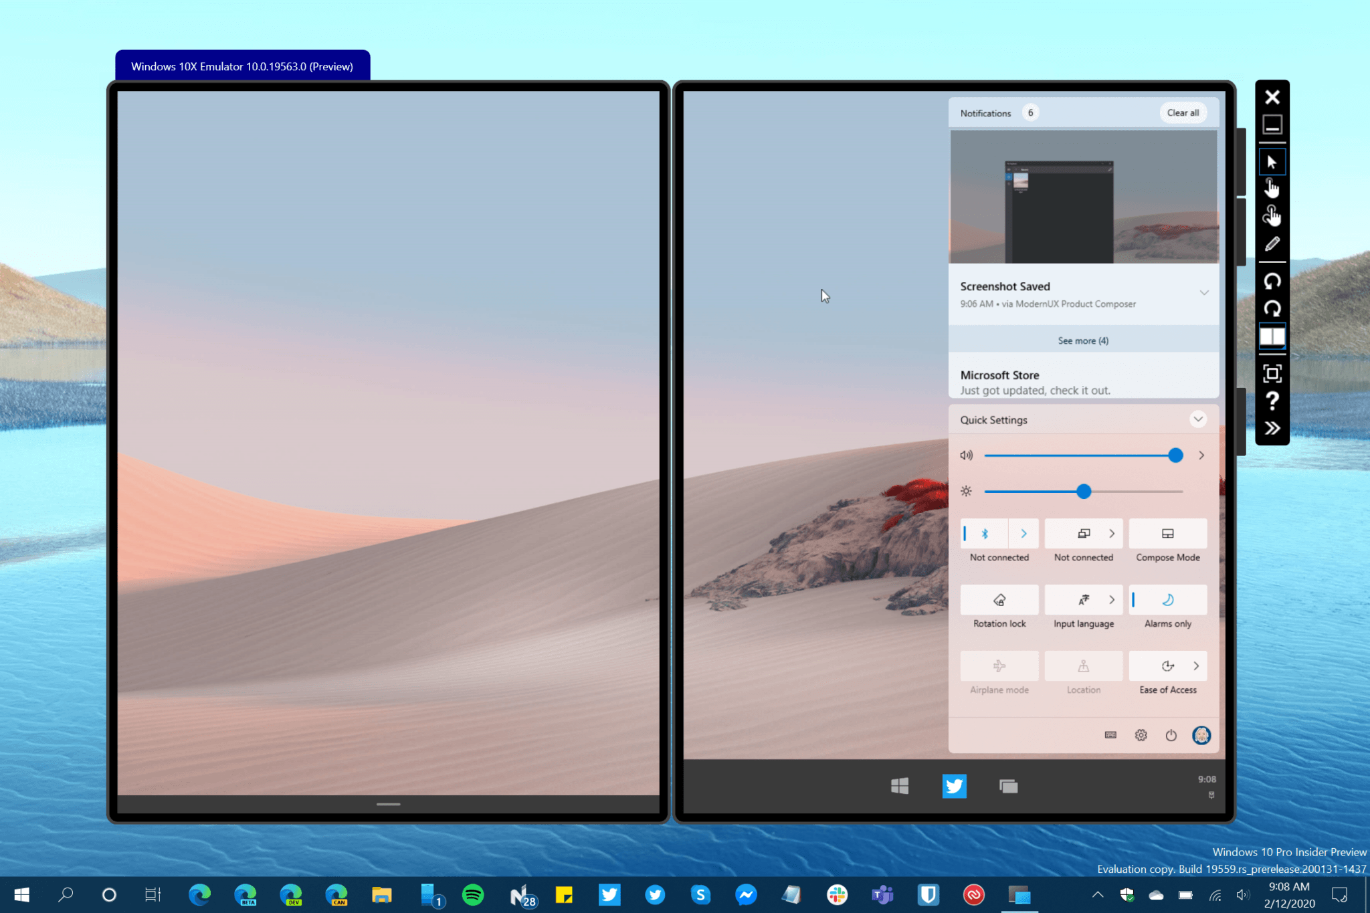Open emulator help with the question mark icon
The image size is (1370, 913).
[1272, 401]
